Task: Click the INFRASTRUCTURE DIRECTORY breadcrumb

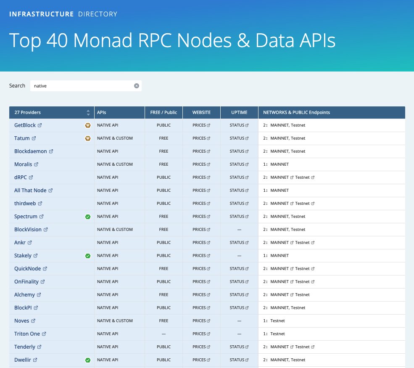Action: pyautogui.click(x=63, y=14)
